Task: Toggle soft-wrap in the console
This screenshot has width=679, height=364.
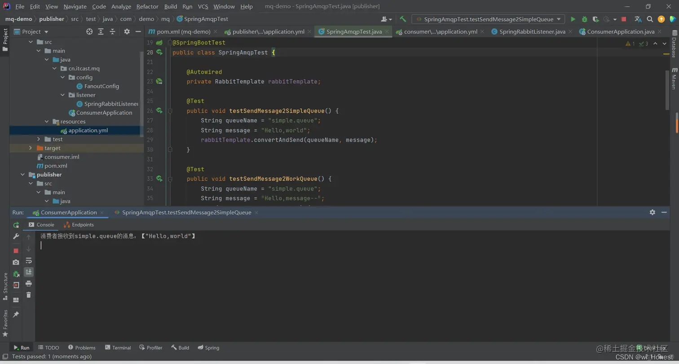Action: pos(29,260)
